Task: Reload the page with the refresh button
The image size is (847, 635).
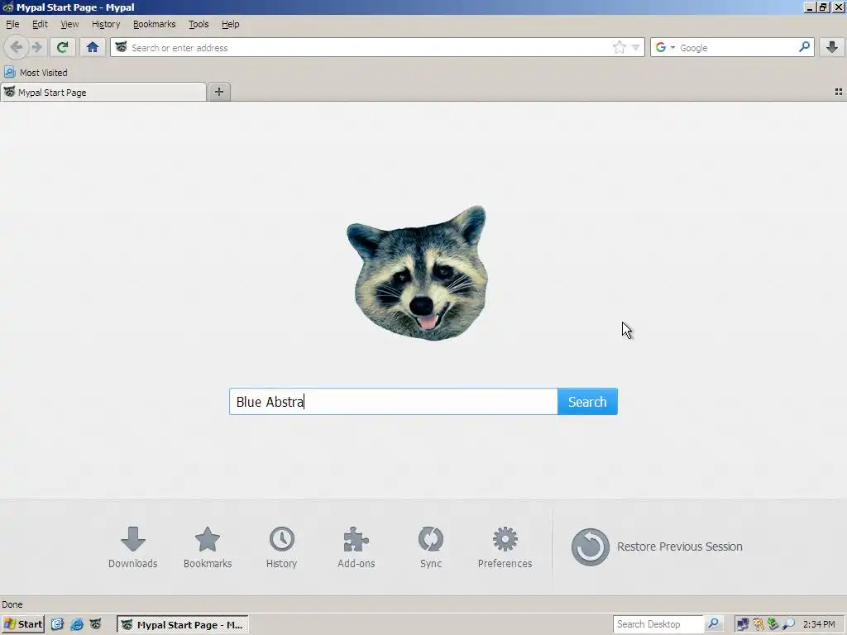Action: 62,47
